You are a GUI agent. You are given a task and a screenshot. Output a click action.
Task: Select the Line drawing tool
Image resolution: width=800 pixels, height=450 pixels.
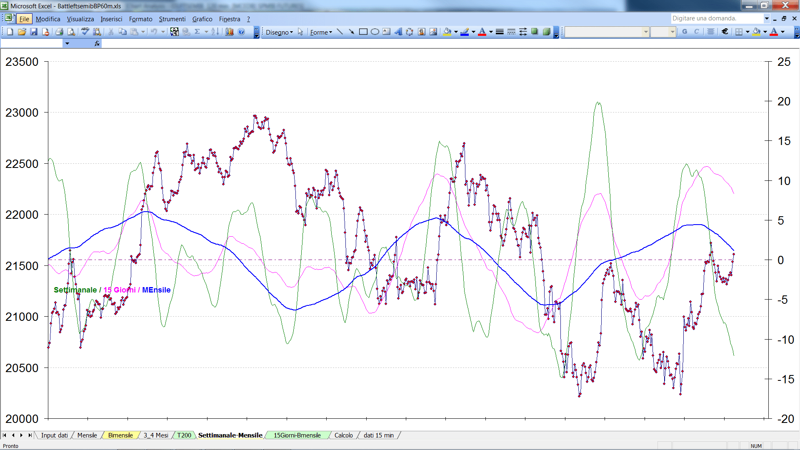[340, 32]
